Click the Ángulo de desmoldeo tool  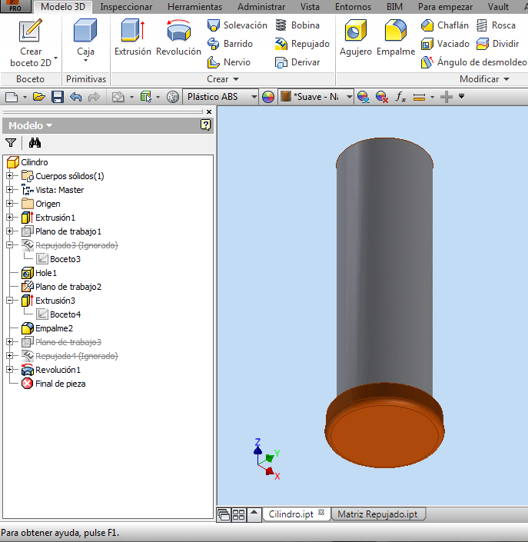[473, 62]
